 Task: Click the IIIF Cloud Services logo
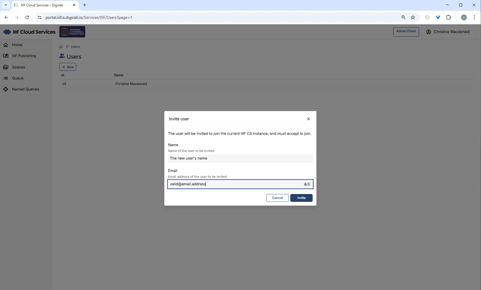tap(29, 32)
